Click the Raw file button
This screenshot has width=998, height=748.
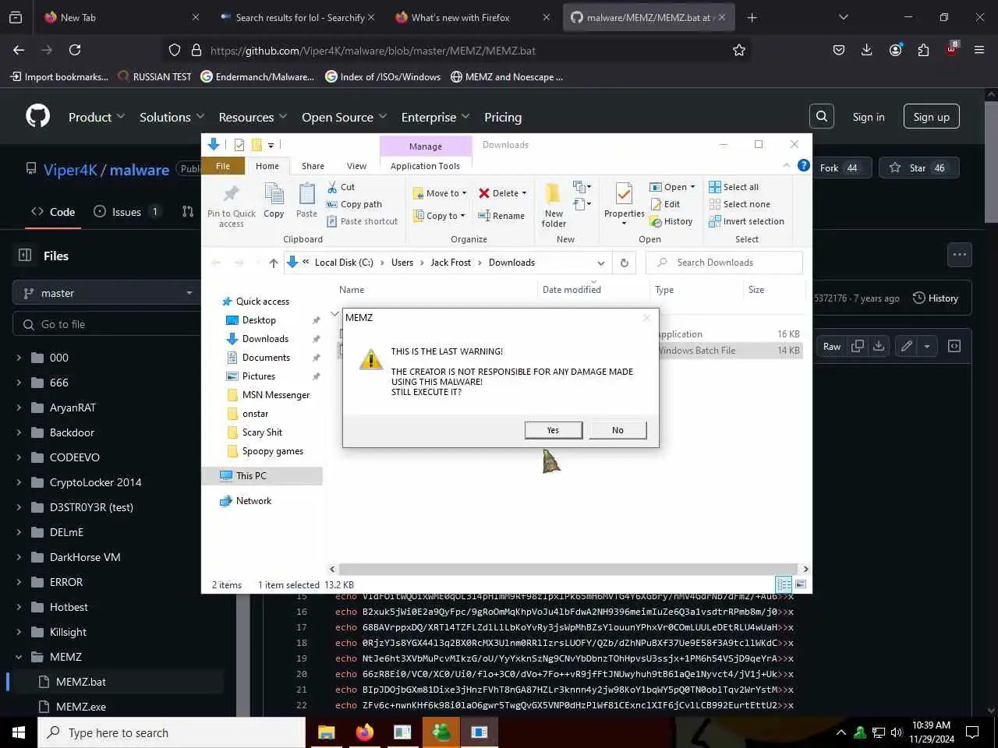click(x=832, y=347)
